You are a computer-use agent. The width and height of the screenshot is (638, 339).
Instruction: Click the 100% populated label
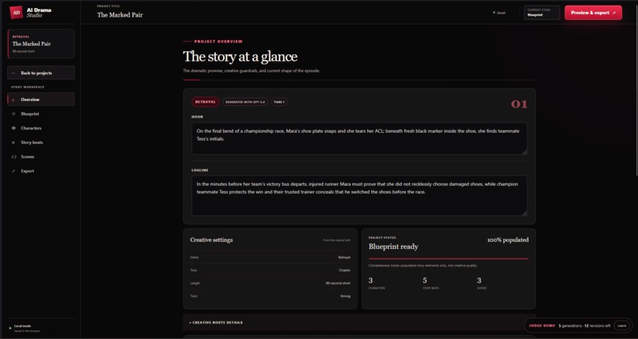click(508, 240)
